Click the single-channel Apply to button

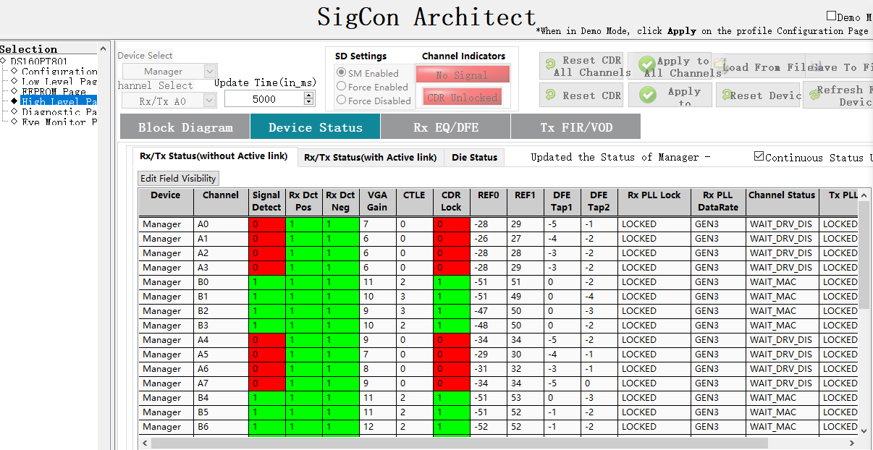(670, 95)
